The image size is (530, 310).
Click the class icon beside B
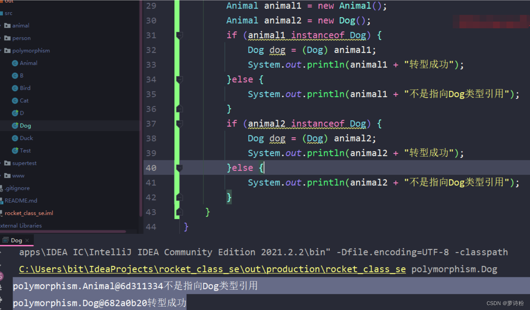(x=15, y=76)
